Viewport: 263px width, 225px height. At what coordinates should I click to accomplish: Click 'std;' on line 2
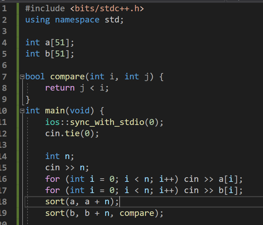pyautogui.click(x=114, y=20)
